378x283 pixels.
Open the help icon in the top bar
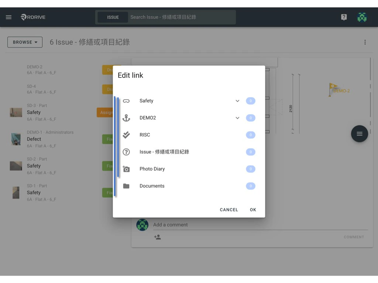[344, 17]
